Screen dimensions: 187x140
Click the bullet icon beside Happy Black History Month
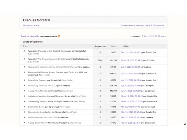point(24,123)
